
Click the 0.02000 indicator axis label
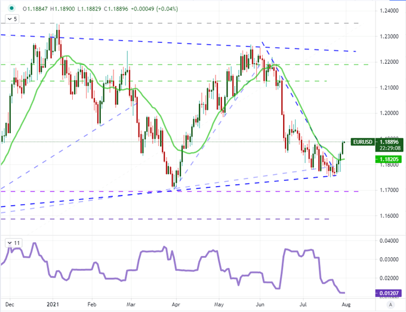coord(389,278)
